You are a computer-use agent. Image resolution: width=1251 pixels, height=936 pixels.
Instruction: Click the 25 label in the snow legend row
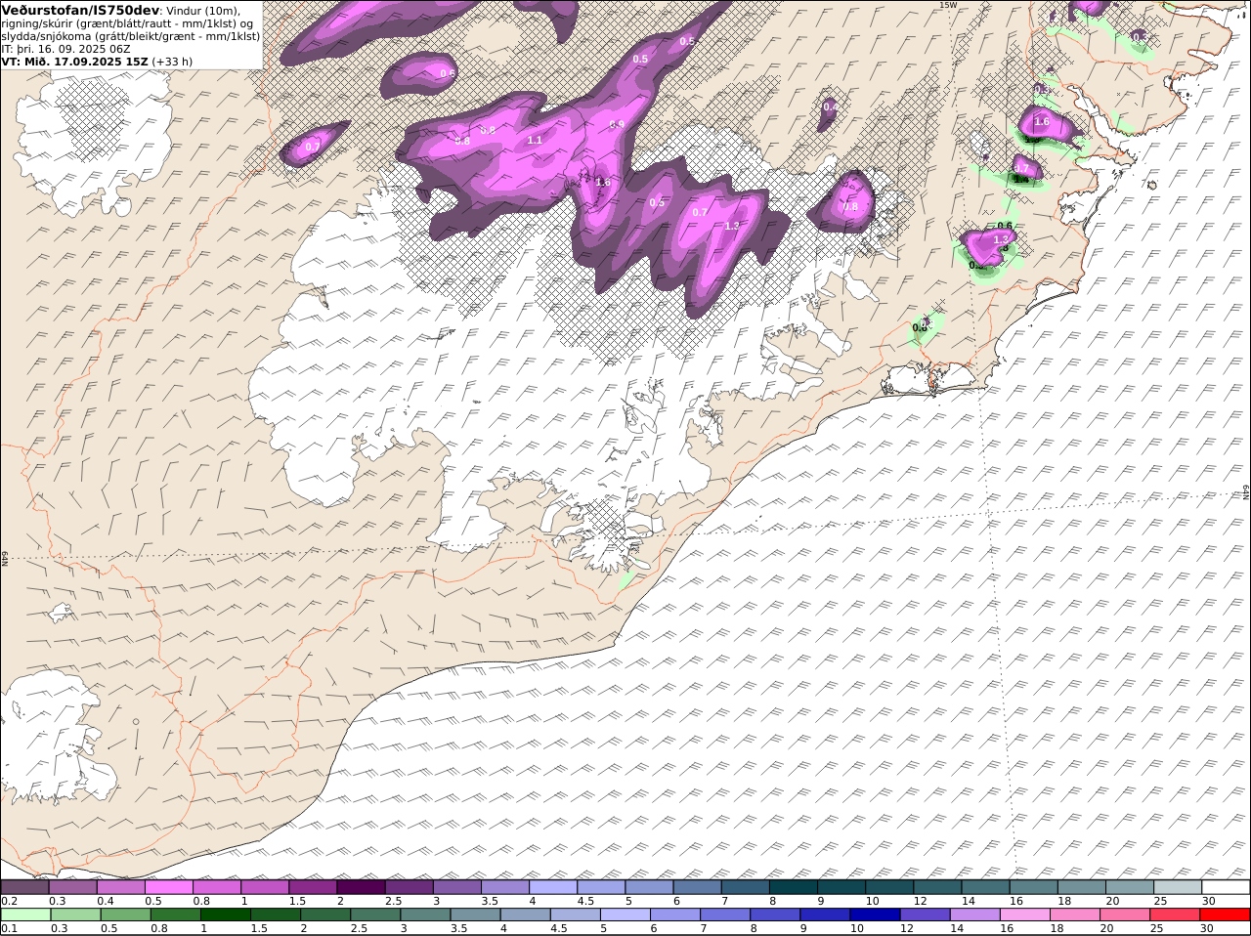[x=1160, y=901]
